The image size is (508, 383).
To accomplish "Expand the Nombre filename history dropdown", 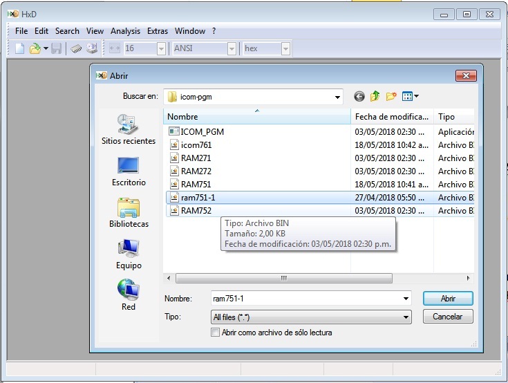I will coord(406,299).
